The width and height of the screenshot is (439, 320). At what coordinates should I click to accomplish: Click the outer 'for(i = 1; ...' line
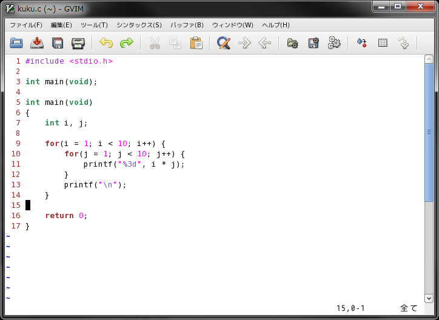click(x=106, y=144)
